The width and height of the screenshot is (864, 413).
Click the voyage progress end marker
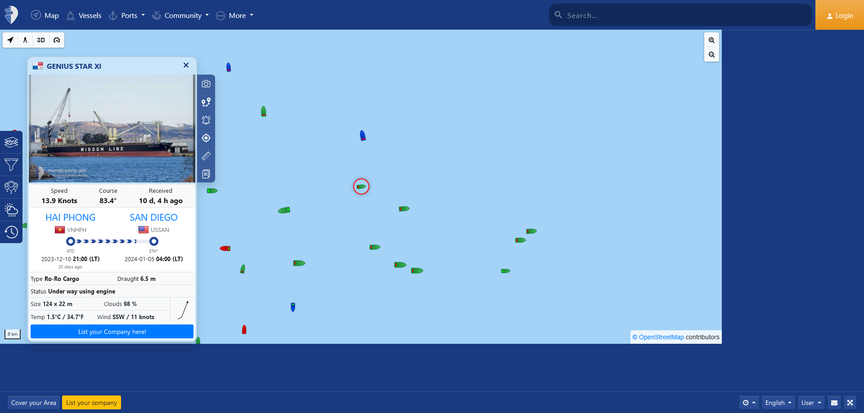pyautogui.click(x=154, y=241)
